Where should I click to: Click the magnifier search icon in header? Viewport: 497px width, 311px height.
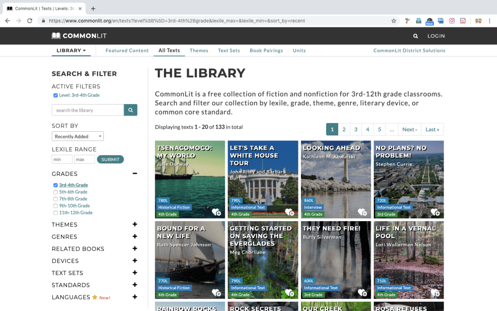415,36
